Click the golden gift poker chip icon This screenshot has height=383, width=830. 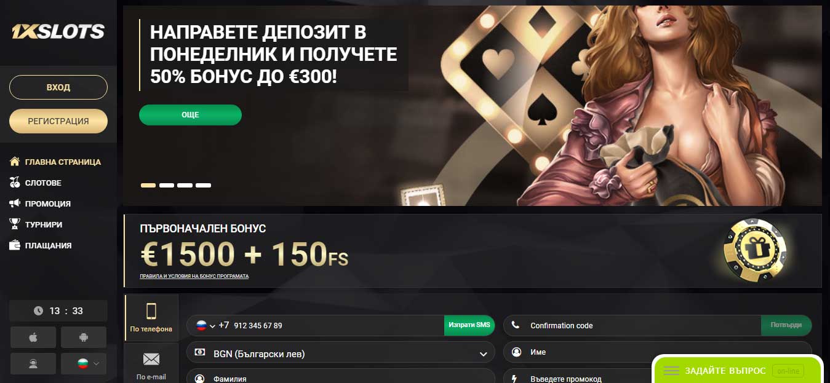755,250
